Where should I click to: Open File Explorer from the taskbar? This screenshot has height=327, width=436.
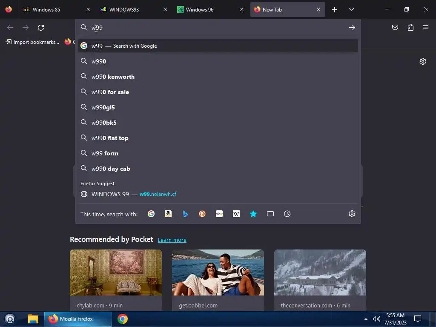(33, 319)
